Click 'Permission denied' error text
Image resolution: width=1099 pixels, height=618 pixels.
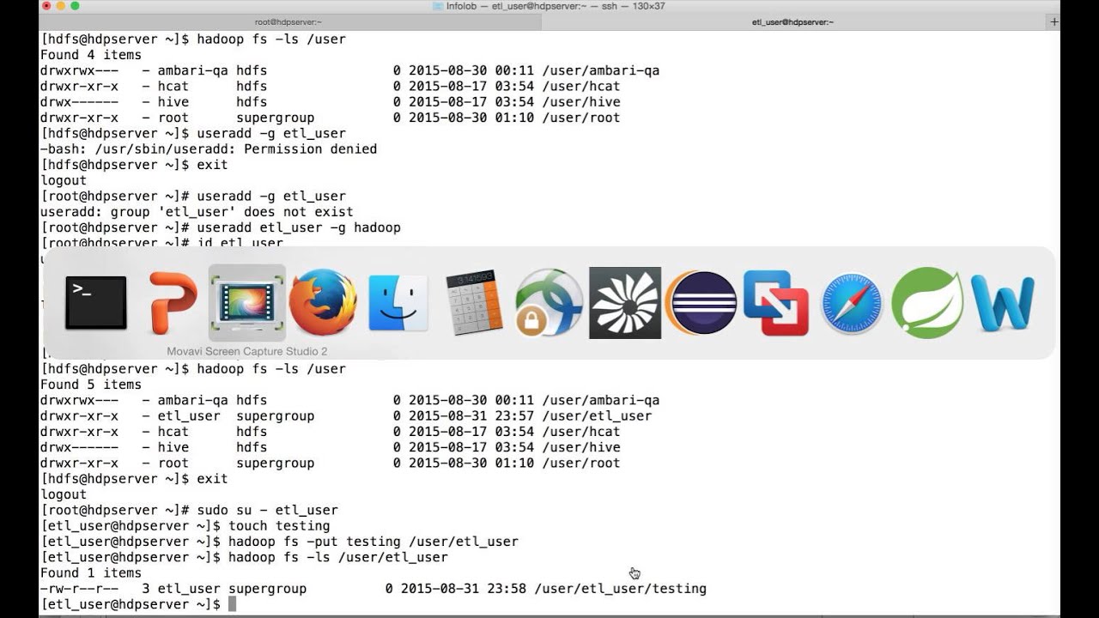click(310, 149)
